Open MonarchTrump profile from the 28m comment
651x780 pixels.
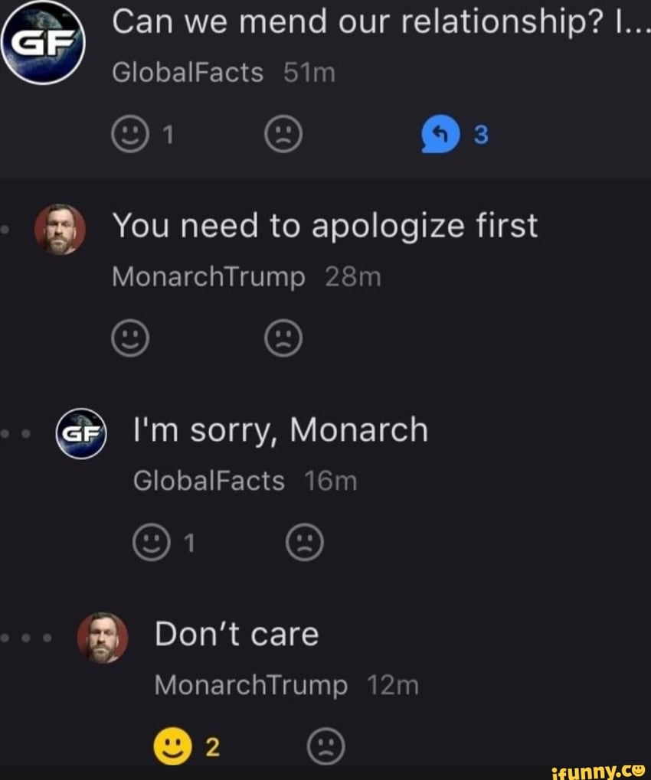208,277
